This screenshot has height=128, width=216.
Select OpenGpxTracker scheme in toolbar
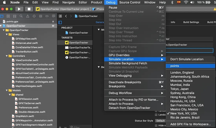tap(63, 9)
